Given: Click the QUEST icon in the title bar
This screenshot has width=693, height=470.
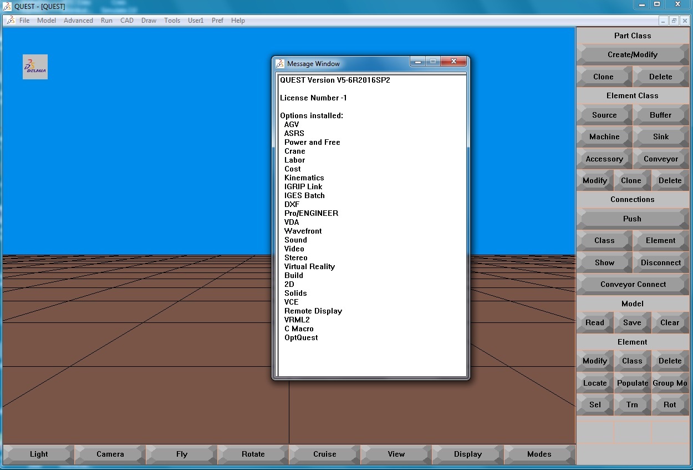Looking at the screenshot, I should [7, 6].
